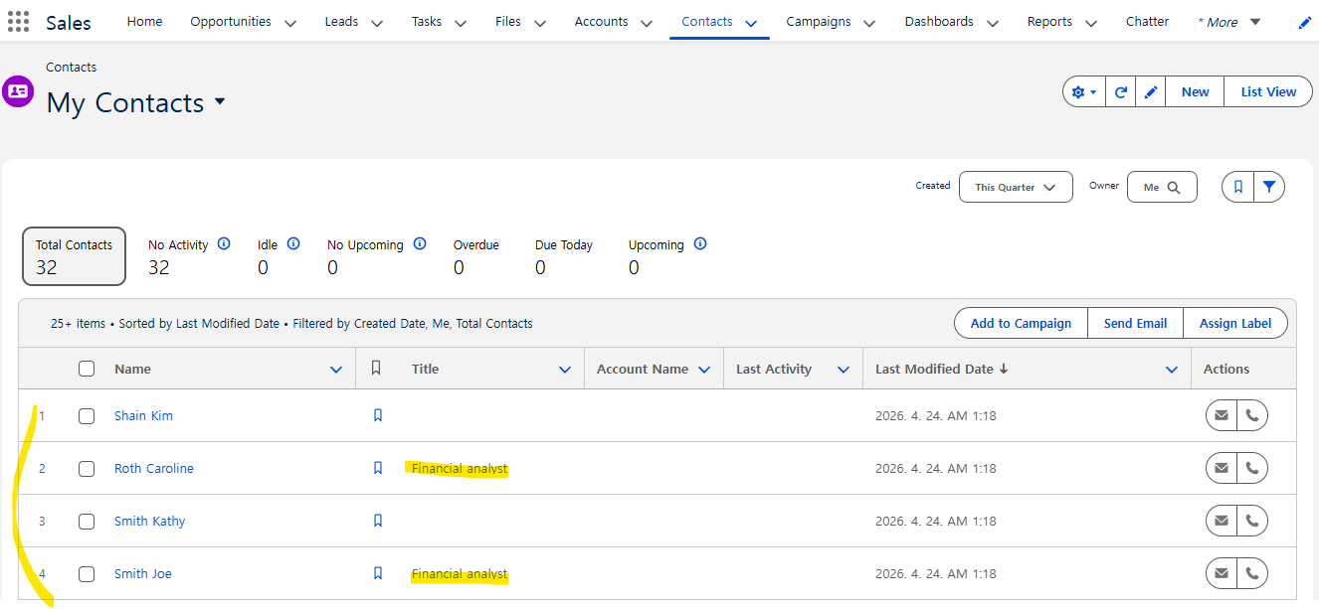
Task: Switch to the Dashboards tab
Action: 938,22
